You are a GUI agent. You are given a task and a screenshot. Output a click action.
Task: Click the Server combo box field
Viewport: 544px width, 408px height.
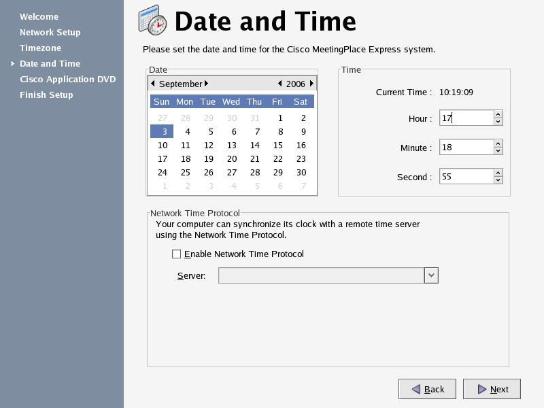coord(321,275)
